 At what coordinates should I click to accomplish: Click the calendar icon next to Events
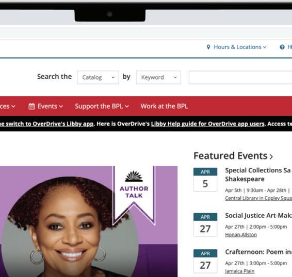click(31, 107)
